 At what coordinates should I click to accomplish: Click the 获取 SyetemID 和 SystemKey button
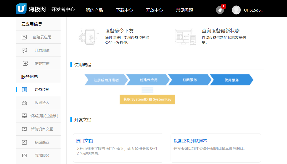click(147, 100)
